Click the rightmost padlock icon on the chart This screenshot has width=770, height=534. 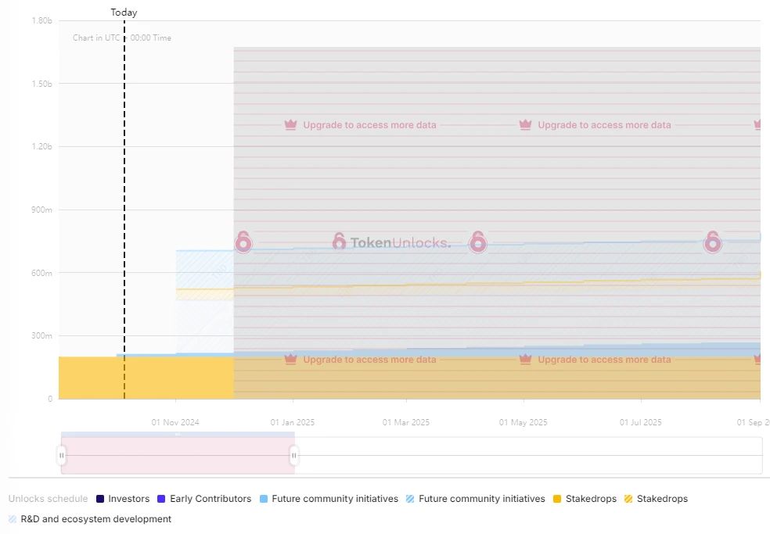(x=712, y=242)
